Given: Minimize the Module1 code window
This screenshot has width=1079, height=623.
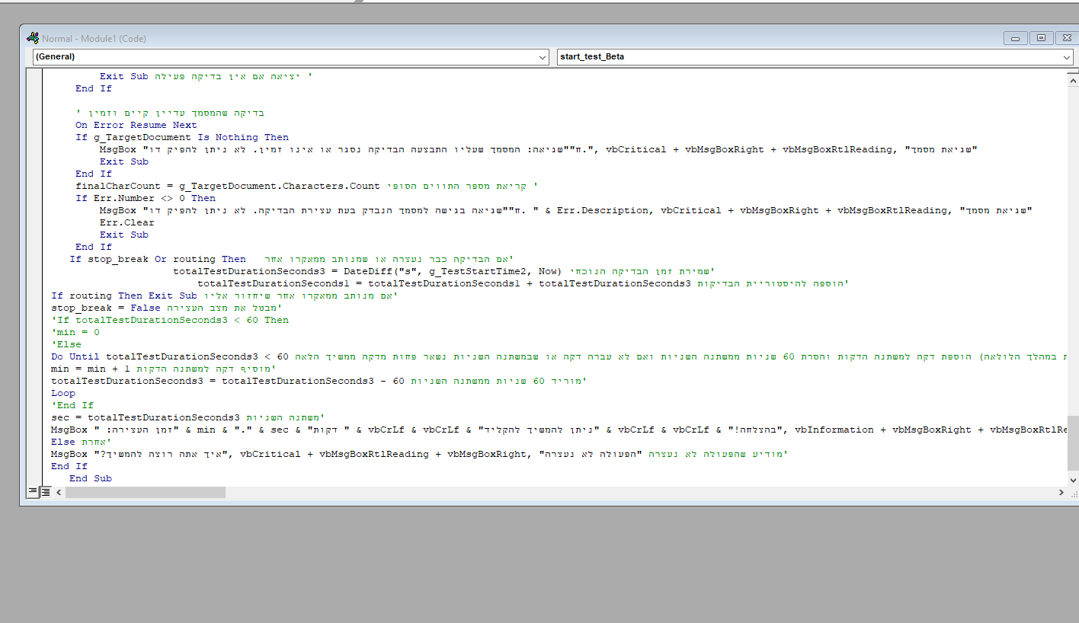Looking at the screenshot, I should pyautogui.click(x=1015, y=38).
